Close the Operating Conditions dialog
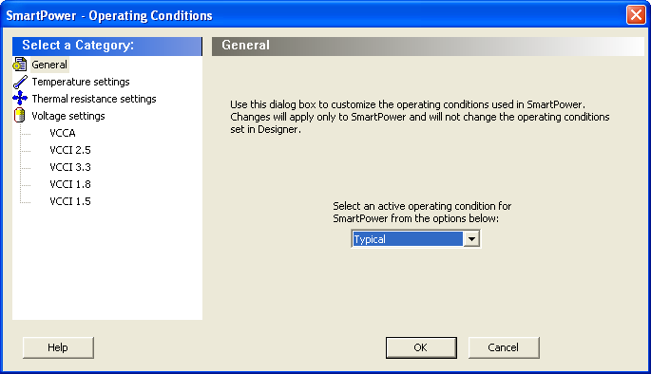 [x=636, y=15]
